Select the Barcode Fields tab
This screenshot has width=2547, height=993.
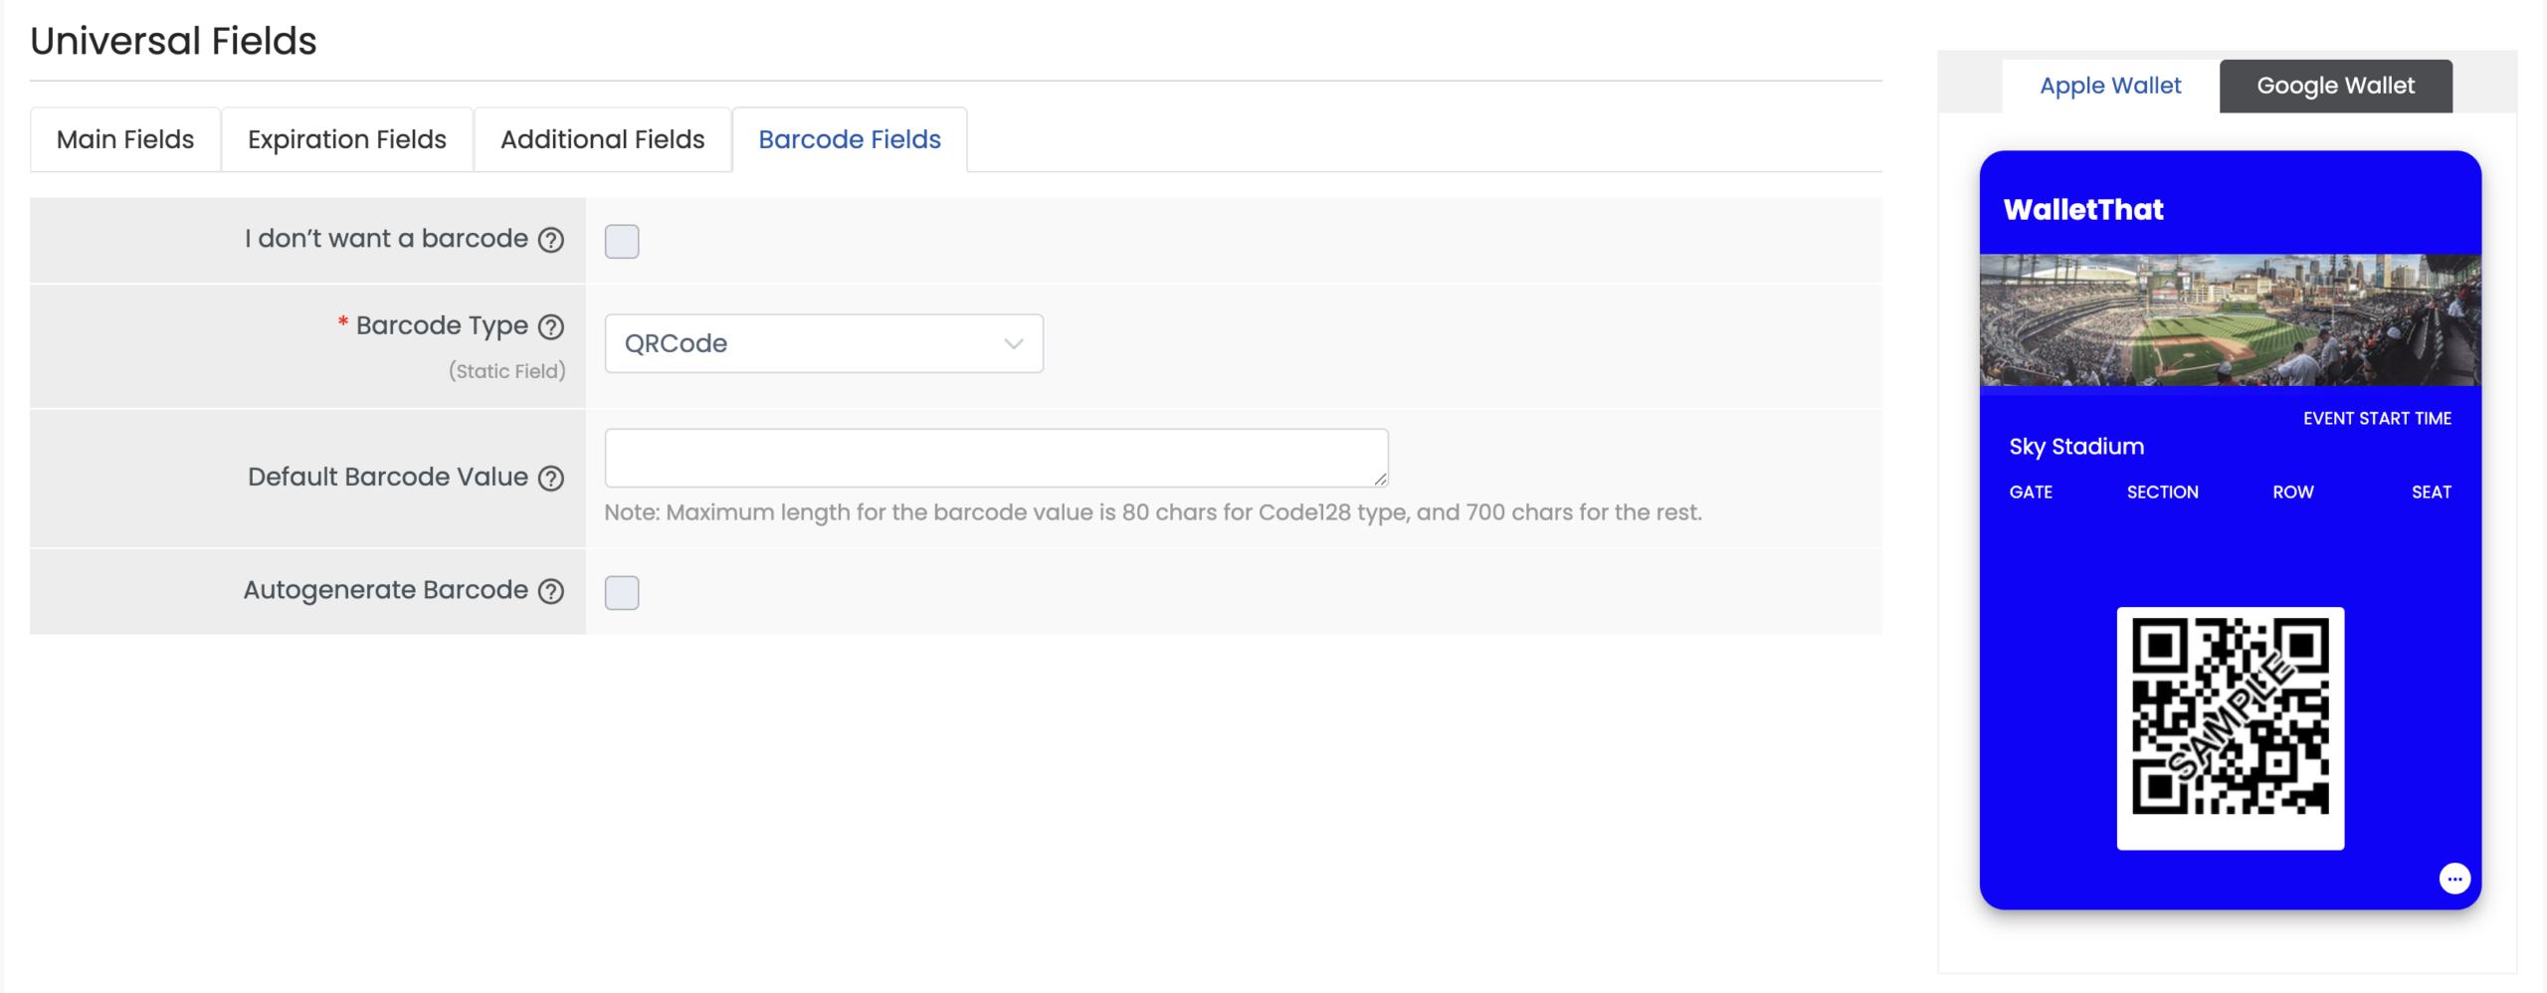click(x=849, y=139)
